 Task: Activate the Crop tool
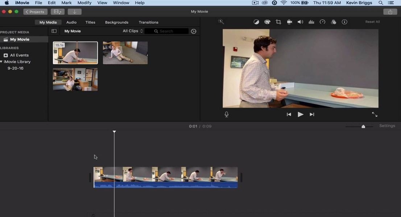[x=278, y=22]
